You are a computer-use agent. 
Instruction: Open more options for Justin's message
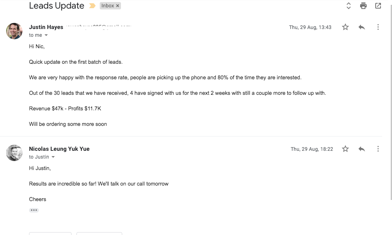tap(378, 27)
